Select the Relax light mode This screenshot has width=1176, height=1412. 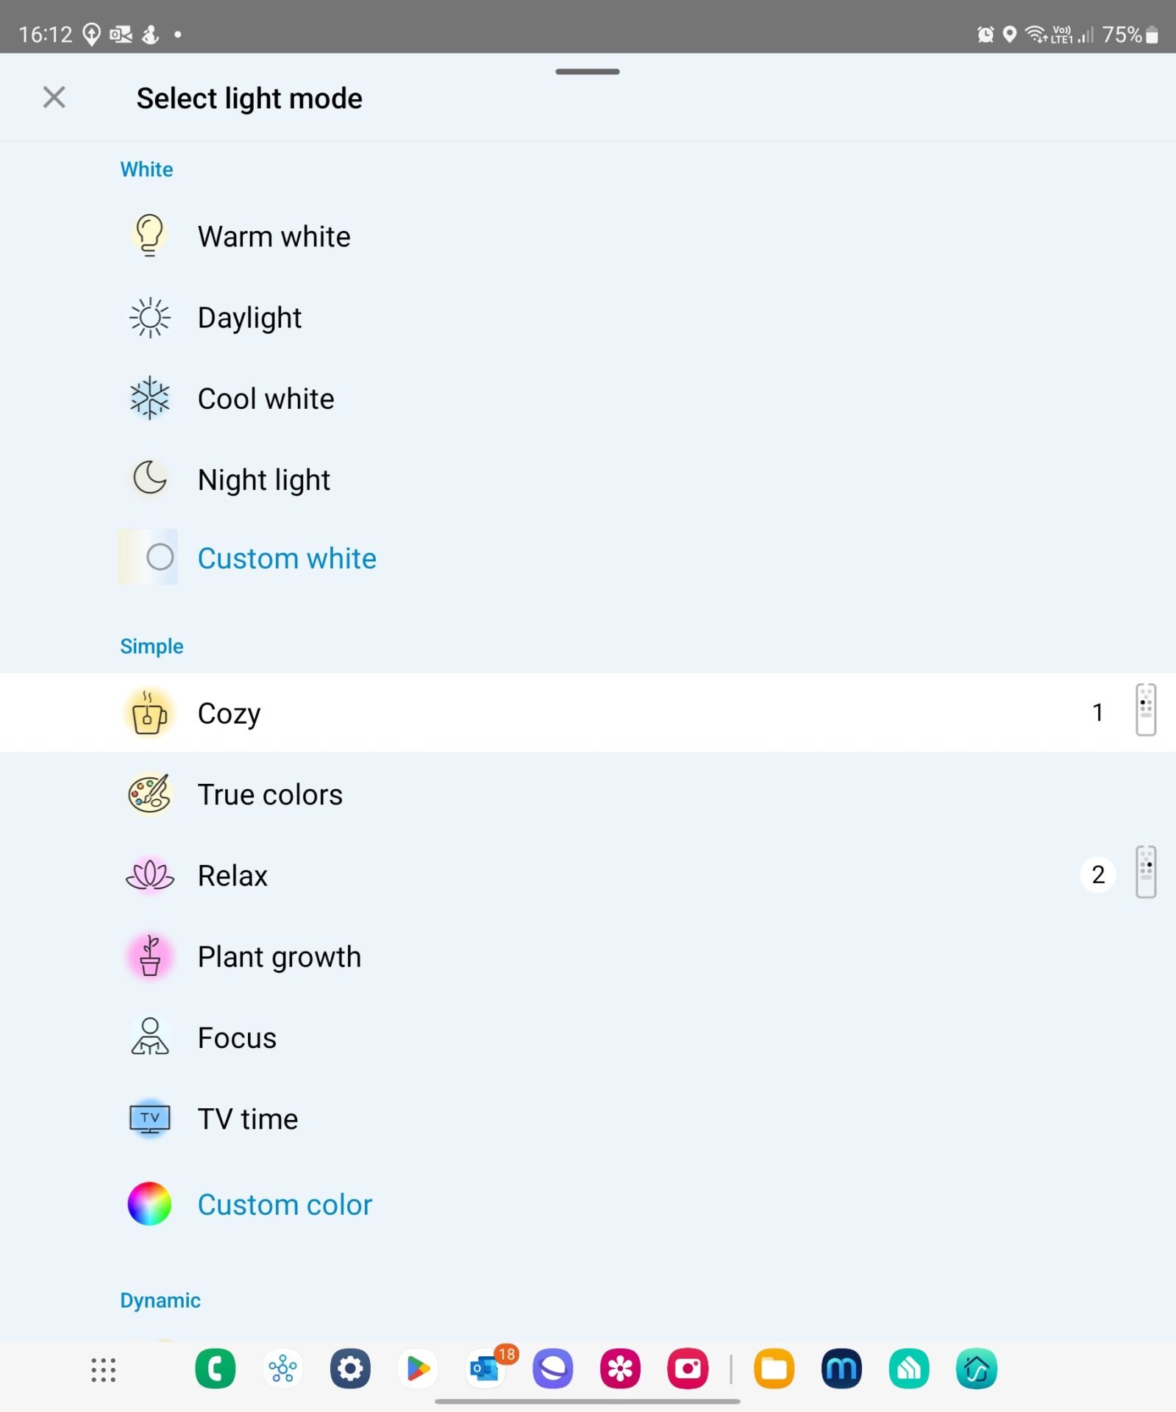pyautogui.click(x=232, y=875)
